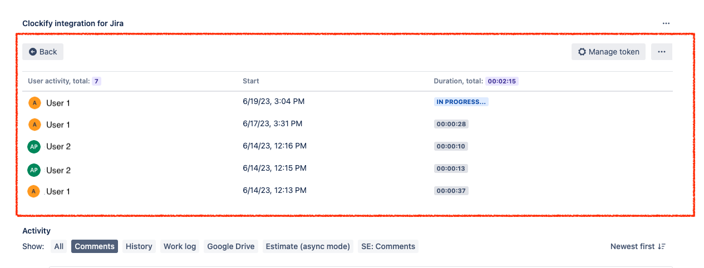Click the Duration, total column header
The image size is (704, 268).
pos(459,81)
